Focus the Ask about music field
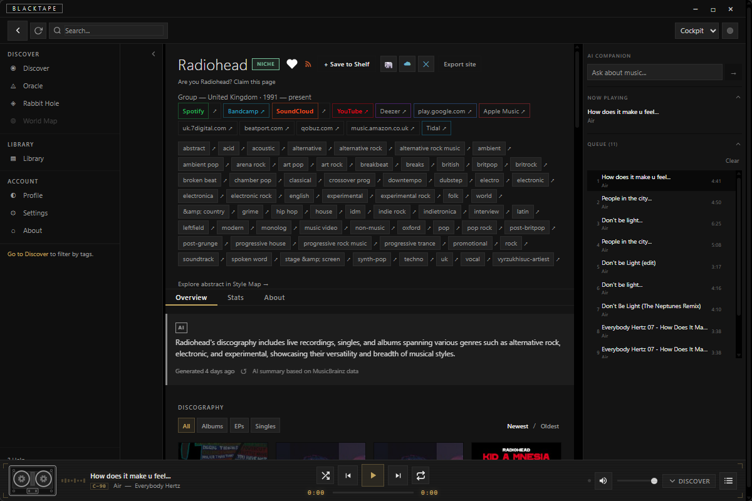 pos(655,73)
